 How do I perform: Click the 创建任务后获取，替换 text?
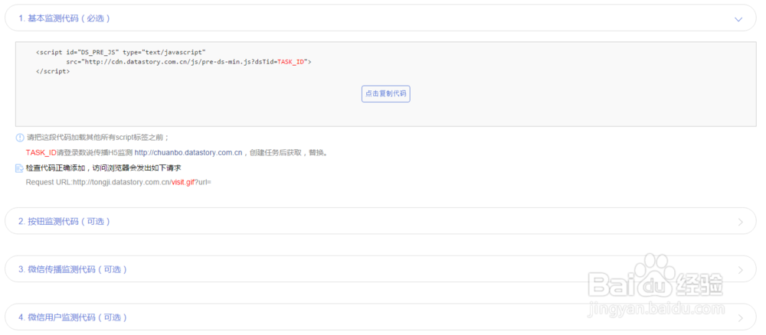click(288, 153)
